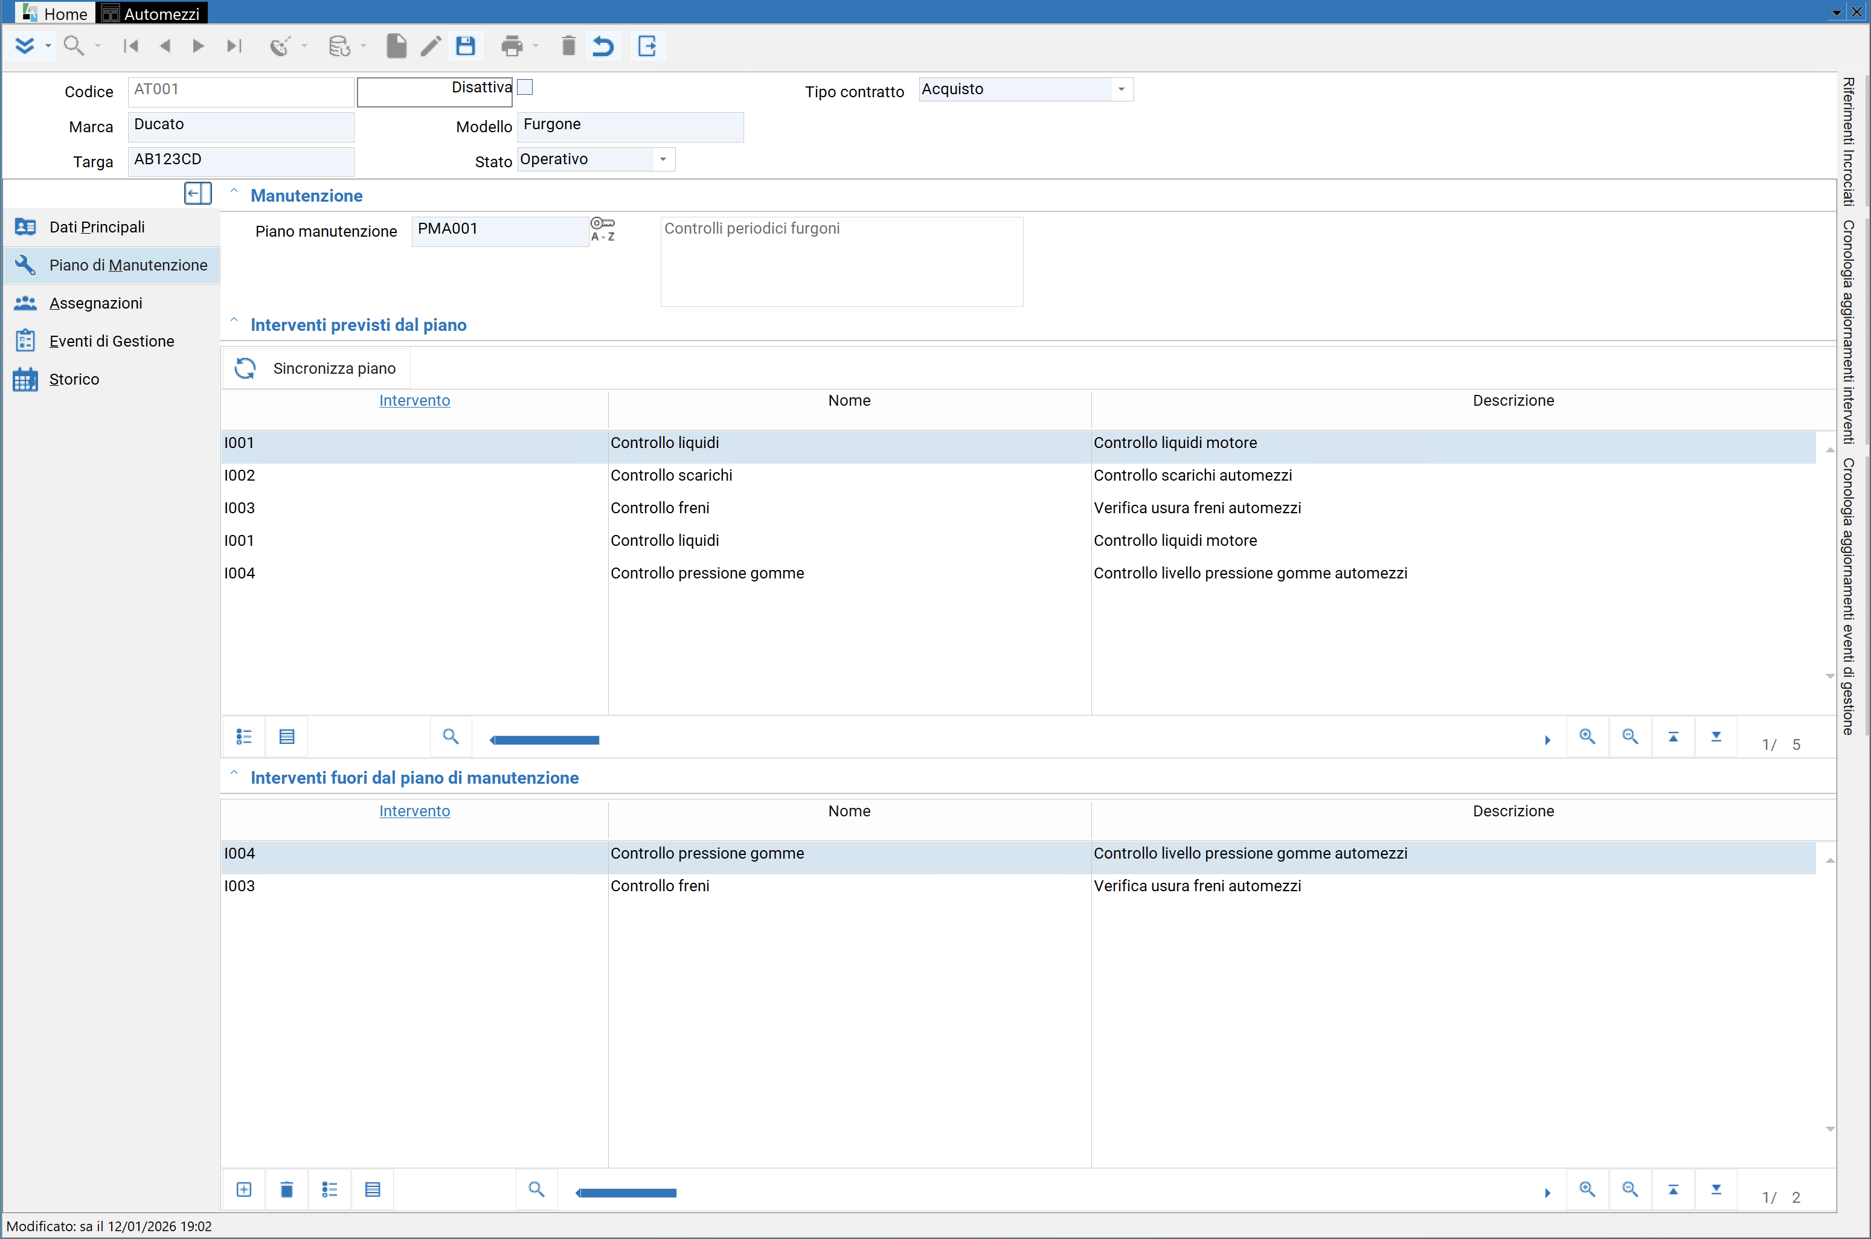Click the Search magnifier in main toolbar
This screenshot has height=1239, width=1871.
click(74, 46)
